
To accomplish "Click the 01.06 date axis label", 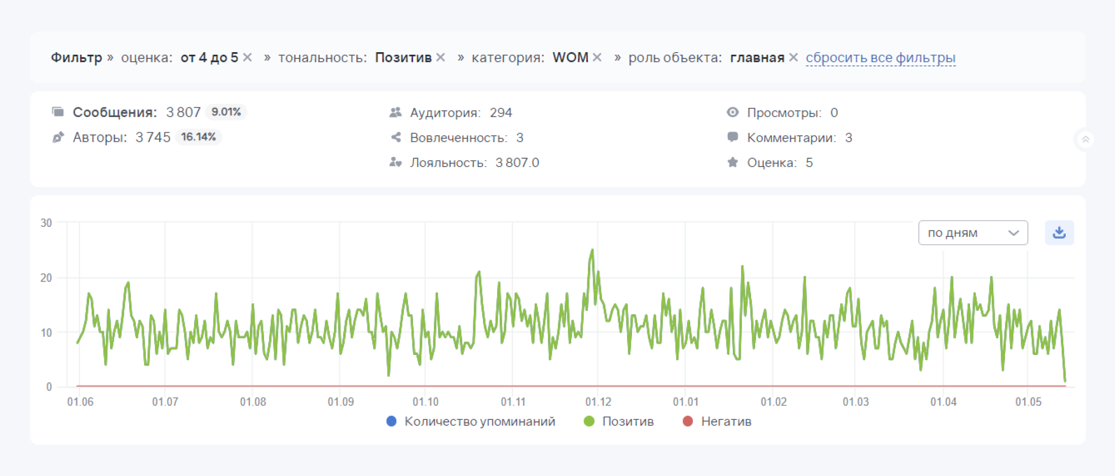I will (80, 402).
